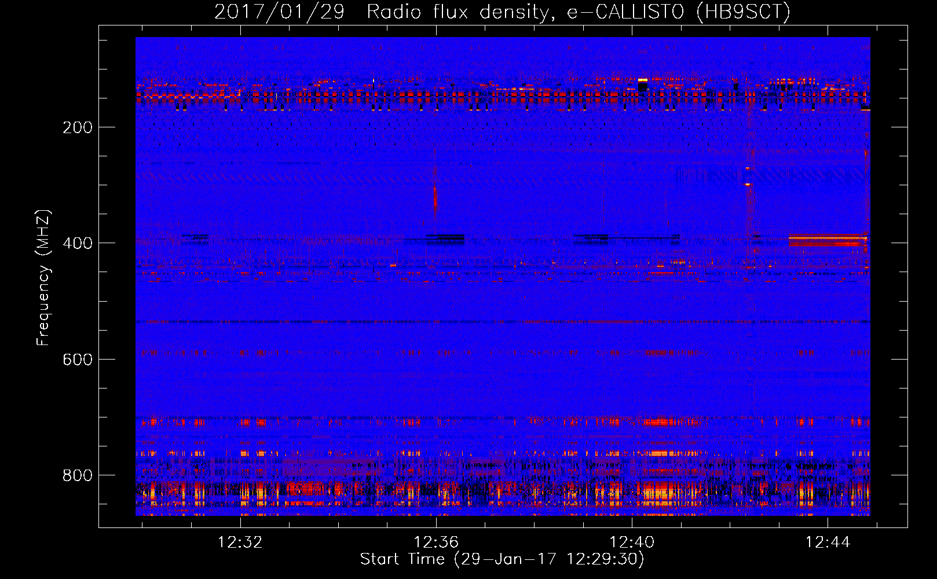Screen dimensions: 937x579
Task: Click the 12:36 time tick label
Action: (x=436, y=542)
